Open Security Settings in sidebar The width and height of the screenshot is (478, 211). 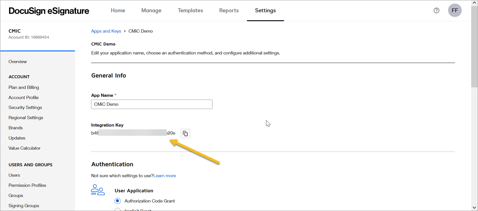(x=25, y=108)
